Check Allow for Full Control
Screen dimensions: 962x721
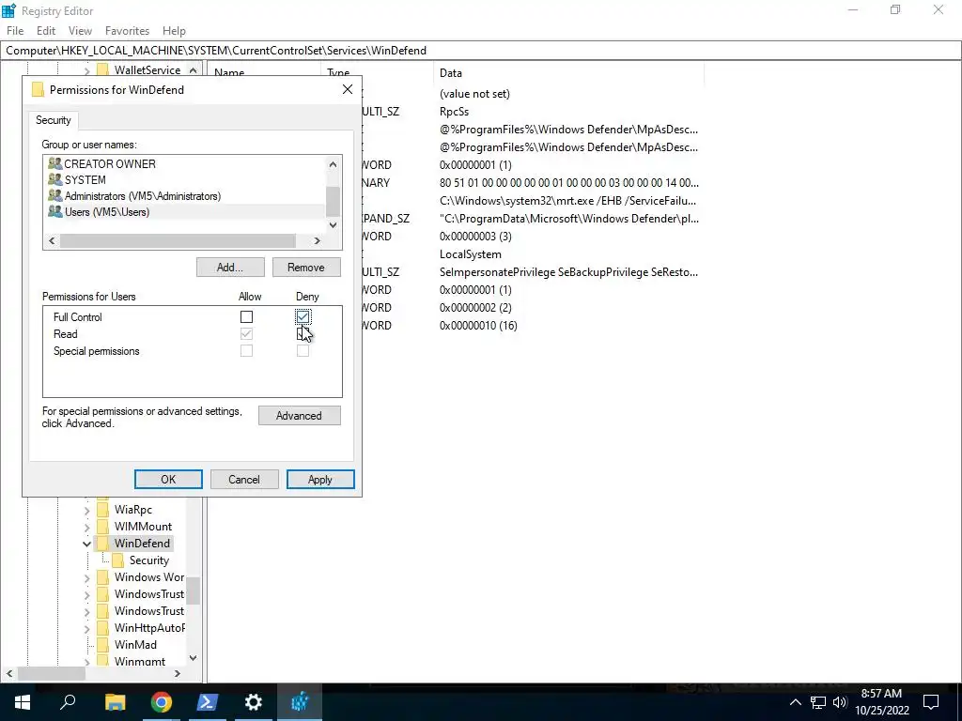tap(247, 317)
